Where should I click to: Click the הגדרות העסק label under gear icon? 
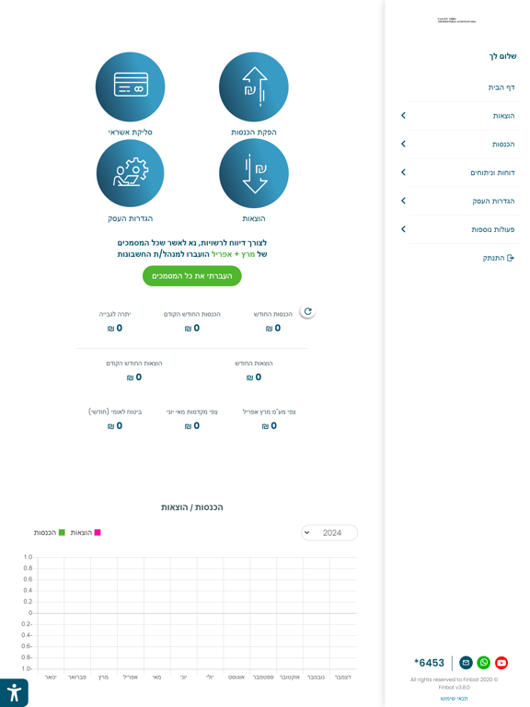(131, 219)
